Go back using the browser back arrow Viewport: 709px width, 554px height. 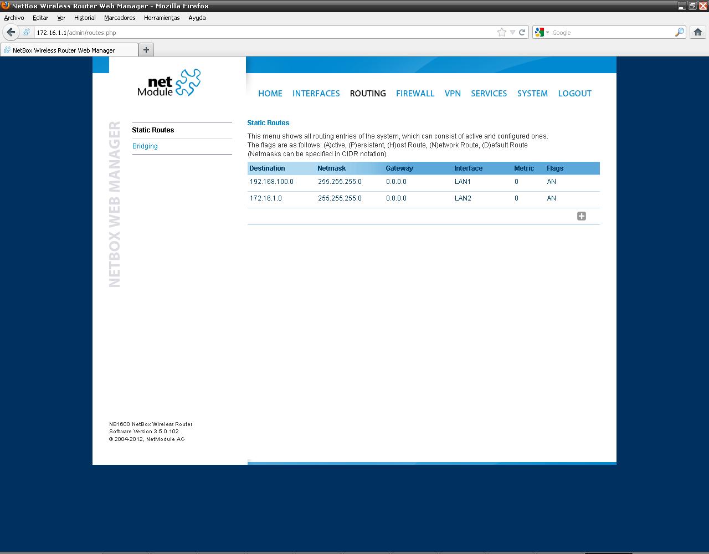click(11, 32)
